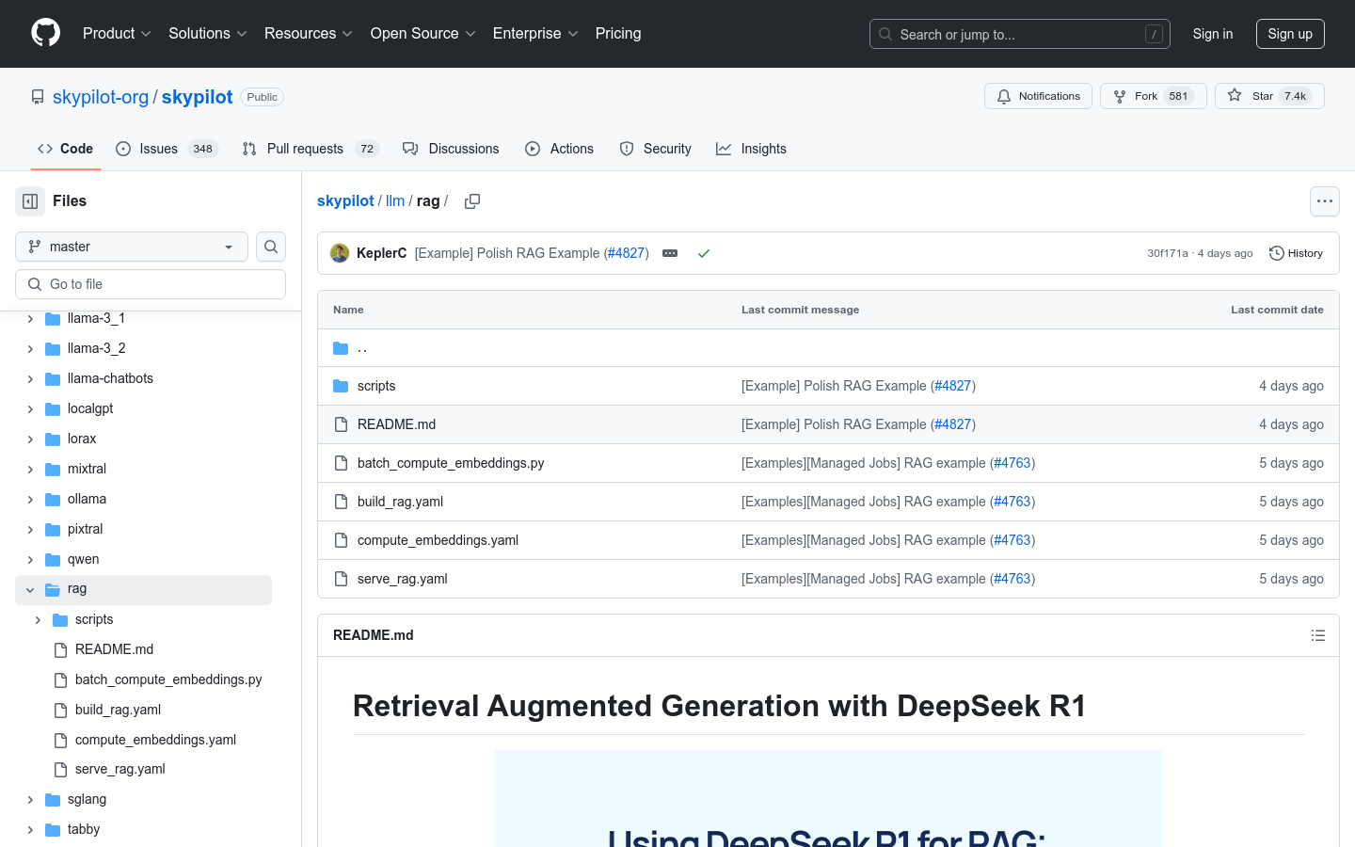The image size is (1355, 847).
Task: Show commit status green checkmark details
Action: pos(703,253)
